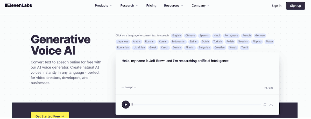
Task: Select the Chinese language chip
Action: 190,36
